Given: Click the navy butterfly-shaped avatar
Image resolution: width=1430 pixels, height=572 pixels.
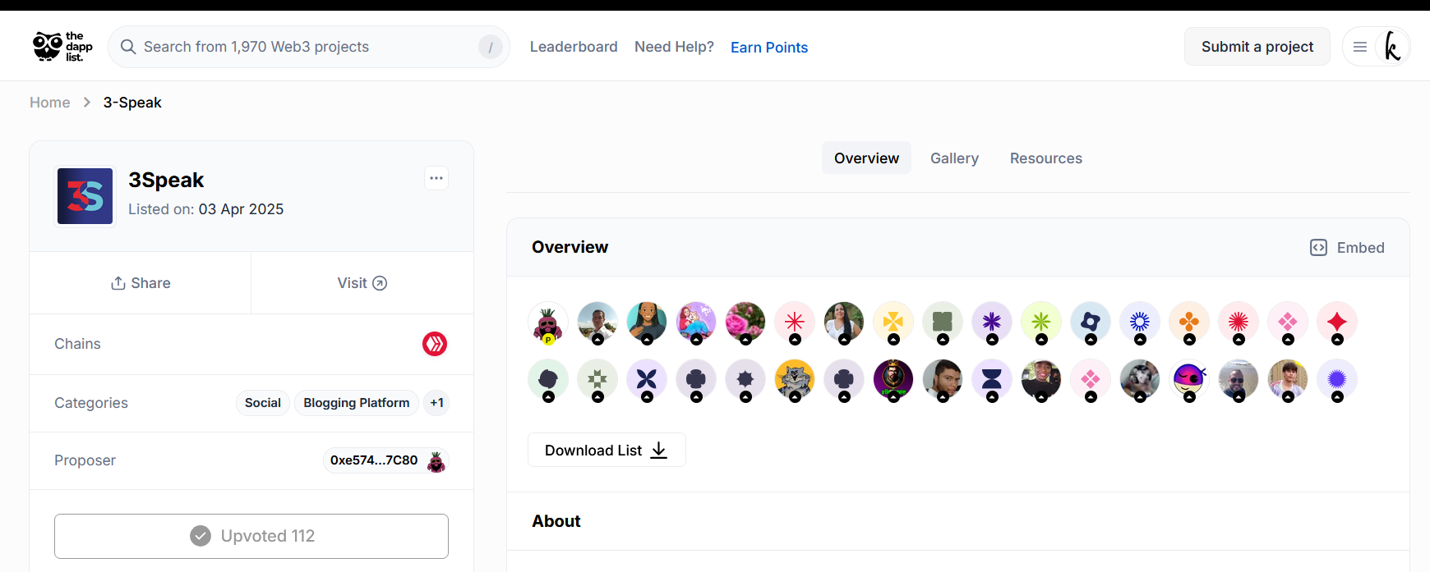Looking at the screenshot, I should [x=647, y=380].
